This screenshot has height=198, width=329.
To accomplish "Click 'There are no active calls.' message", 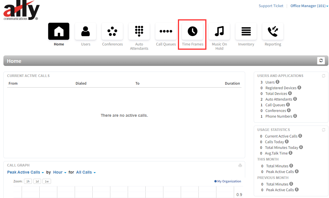I will (x=124, y=115).
